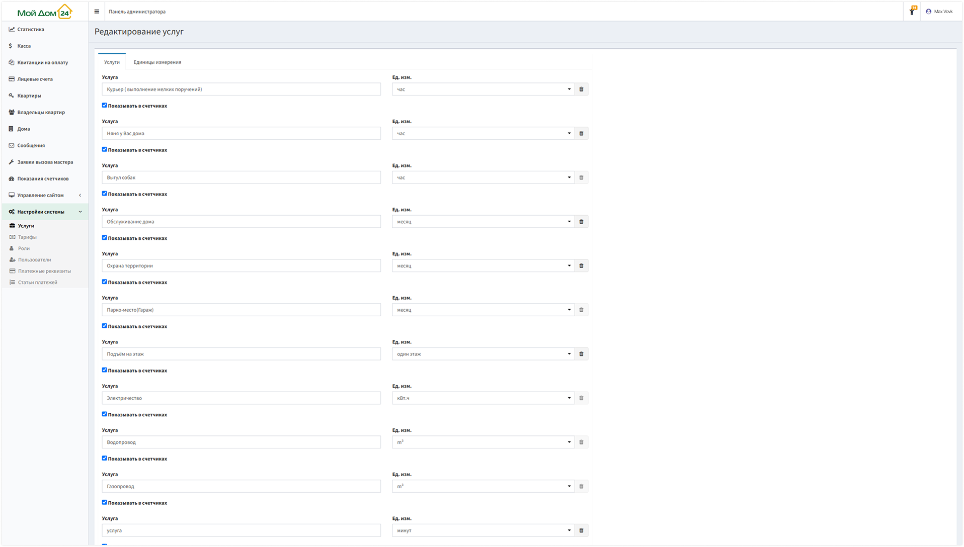This screenshot has height=547, width=964.
Task: Open notifications icon with badge
Action: tap(912, 11)
